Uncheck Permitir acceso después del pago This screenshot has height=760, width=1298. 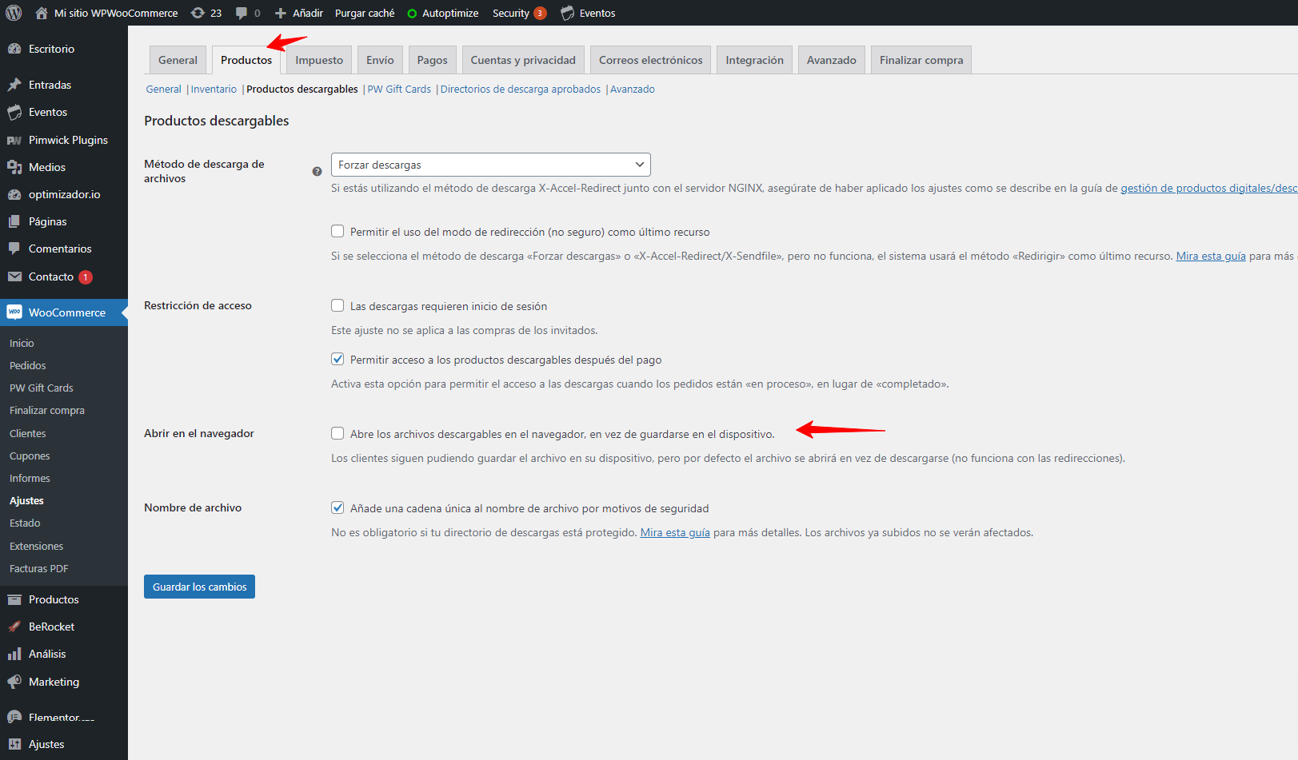(337, 359)
